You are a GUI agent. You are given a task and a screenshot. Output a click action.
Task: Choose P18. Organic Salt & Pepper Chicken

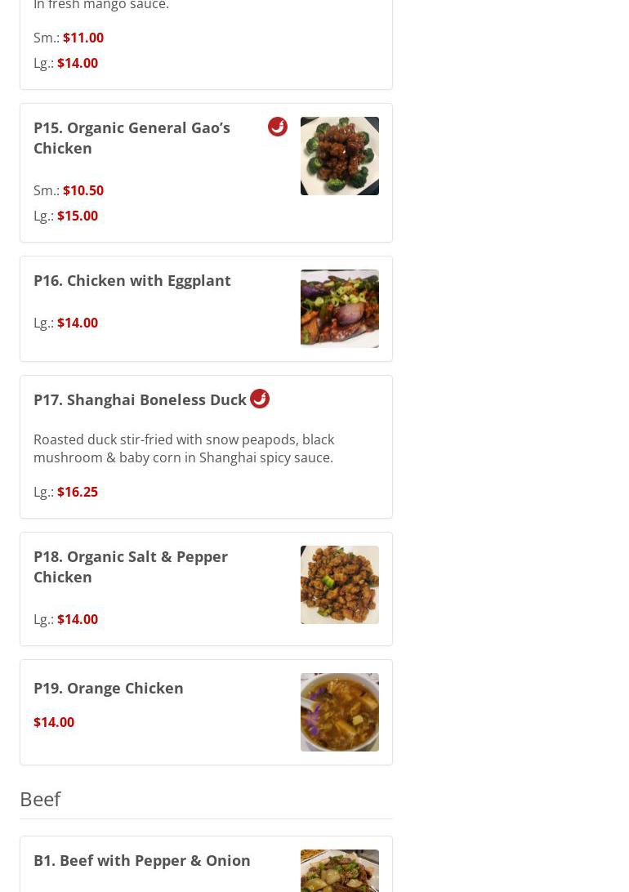(131, 566)
